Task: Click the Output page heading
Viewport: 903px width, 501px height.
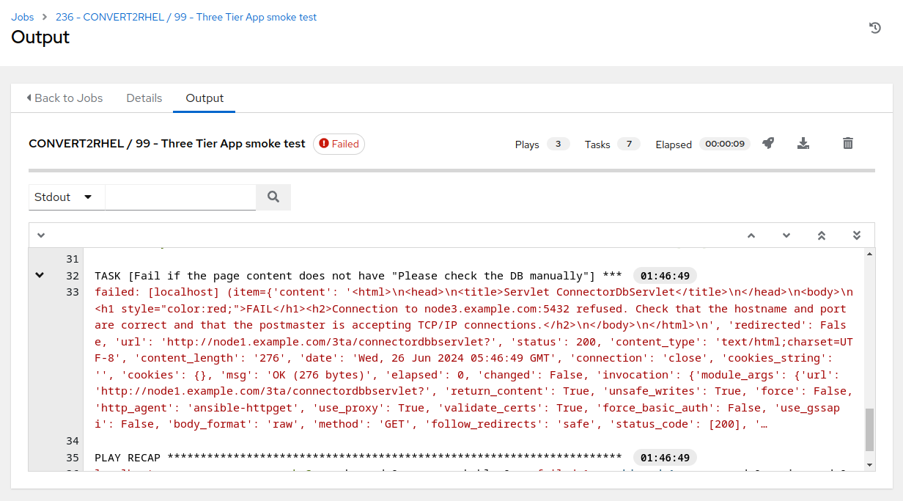Action: click(x=40, y=37)
